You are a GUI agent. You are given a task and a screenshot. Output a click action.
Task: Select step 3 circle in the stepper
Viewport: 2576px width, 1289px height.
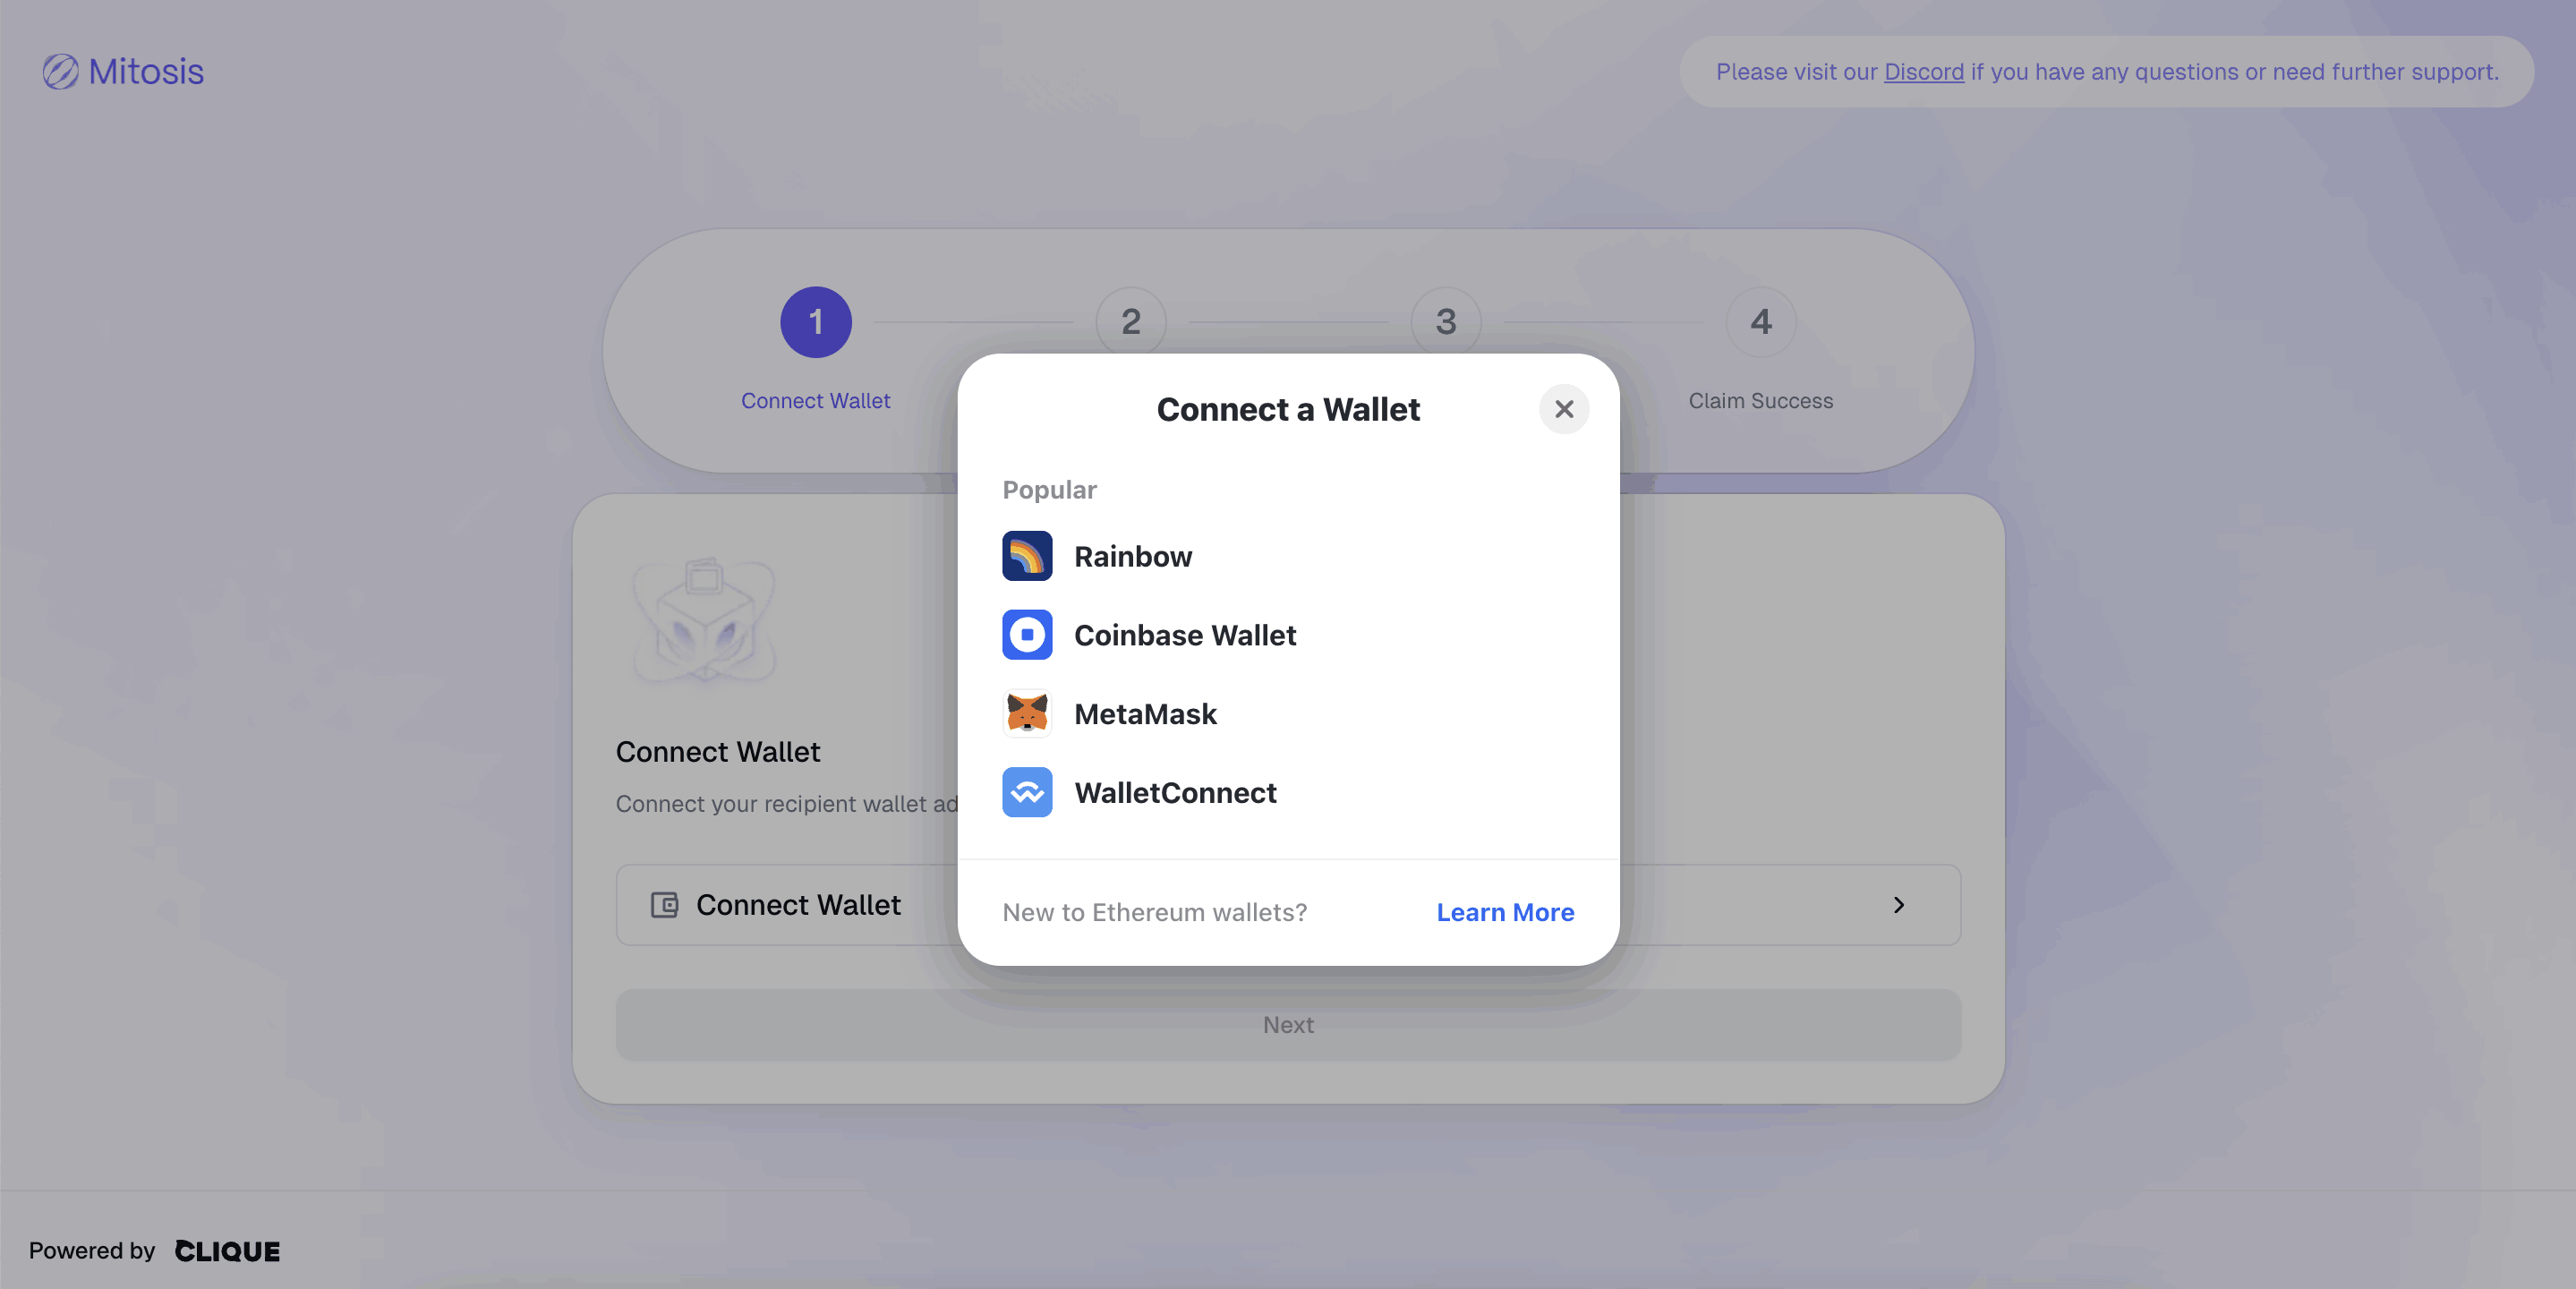[1446, 322]
